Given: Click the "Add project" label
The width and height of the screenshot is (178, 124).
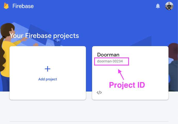Looking at the screenshot, I should 48,79.
